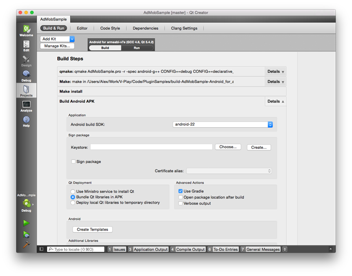352x276 pixels.
Task: Click Manage Kits button
Action: point(57,46)
